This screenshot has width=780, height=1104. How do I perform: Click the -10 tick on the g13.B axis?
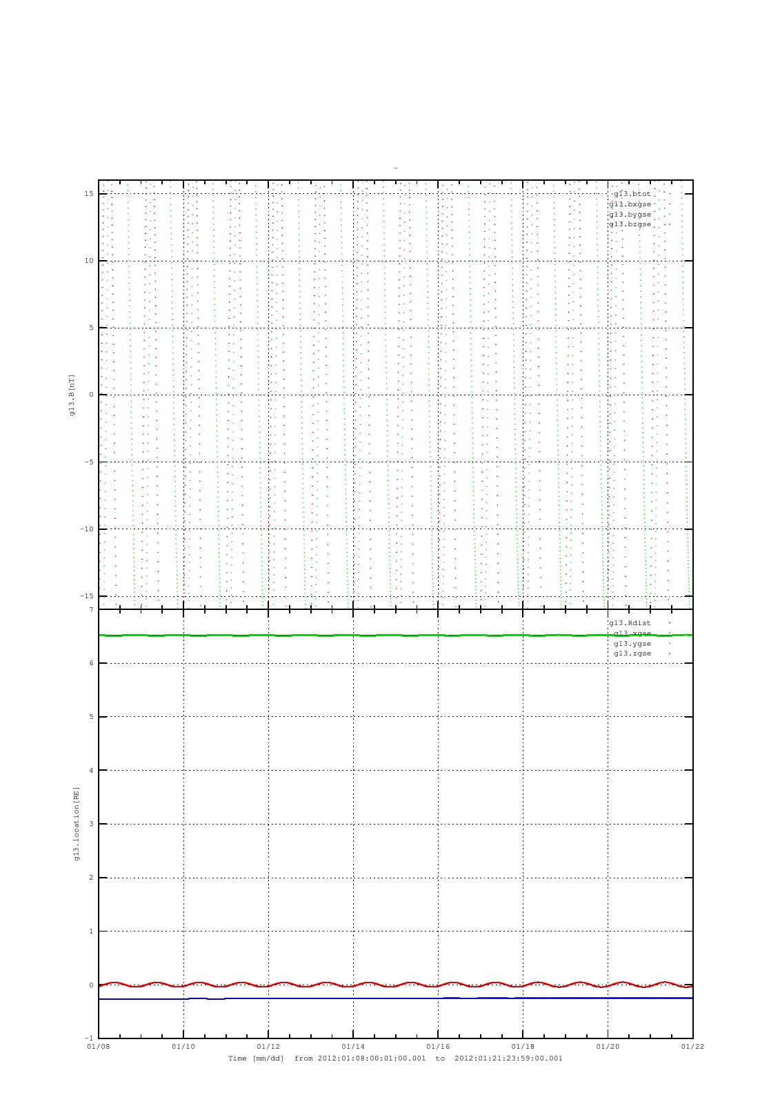point(87,529)
